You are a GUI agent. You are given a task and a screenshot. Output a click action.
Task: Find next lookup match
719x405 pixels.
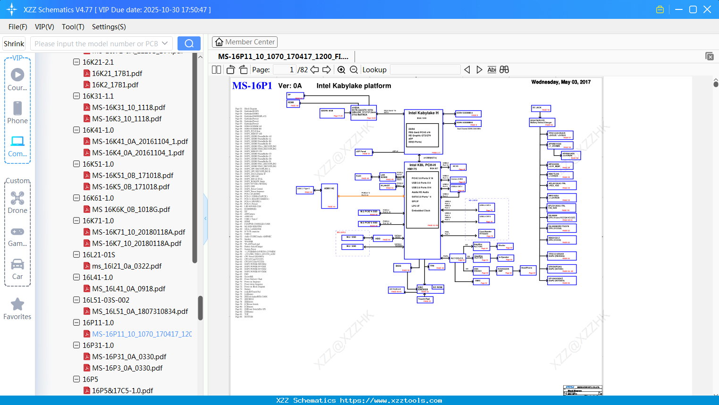click(479, 70)
